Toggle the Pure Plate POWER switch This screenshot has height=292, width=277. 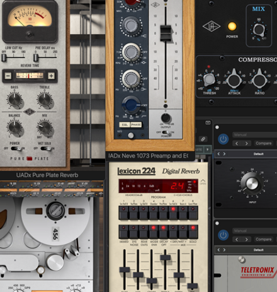click(16, 148)
